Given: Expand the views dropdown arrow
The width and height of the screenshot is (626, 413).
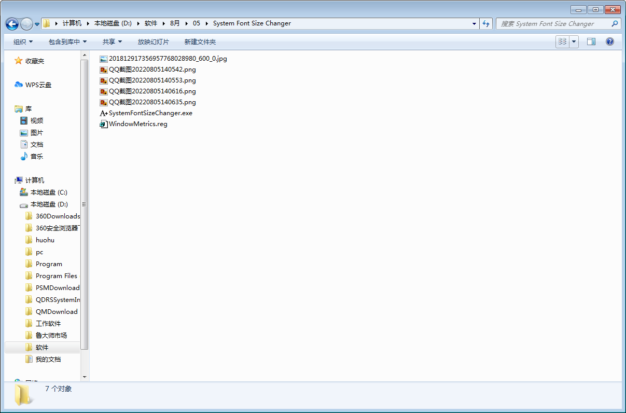Looking at the screenshot, I should [x=574, y=41].
